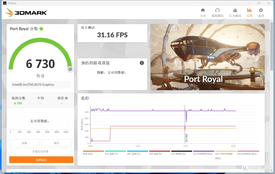Click 3DMark app icon in title bar
275x174 pixels.
click(5, 3)
